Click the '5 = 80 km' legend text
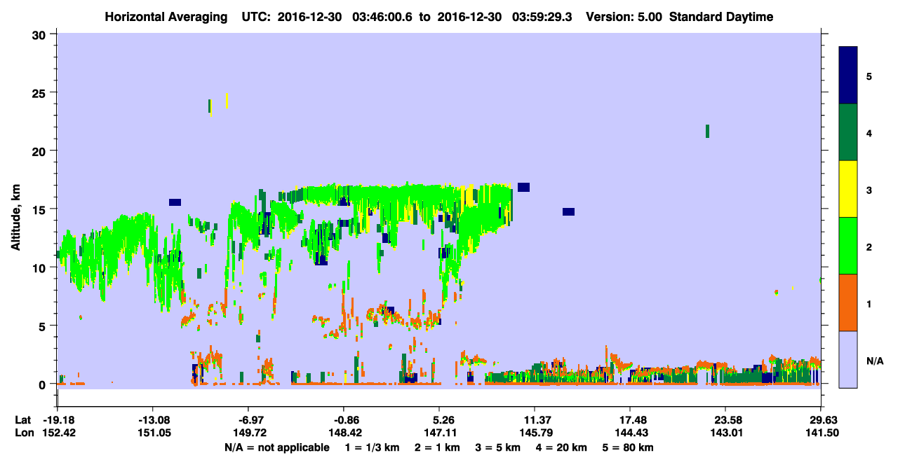Image resolution: width=912 pixels, height=467 pixels. click(x=629, y=447)
